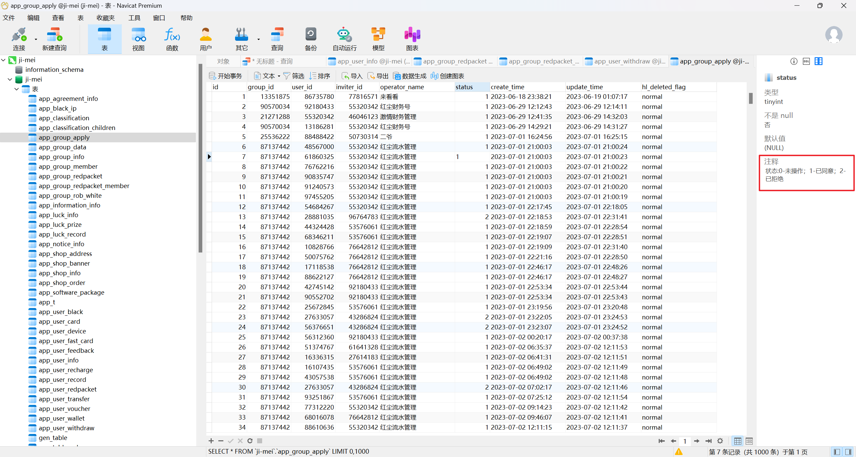Click the DDL icon in right panel
Image resolution: width=856 pixels, height=457 pixels.
point(806,61)
